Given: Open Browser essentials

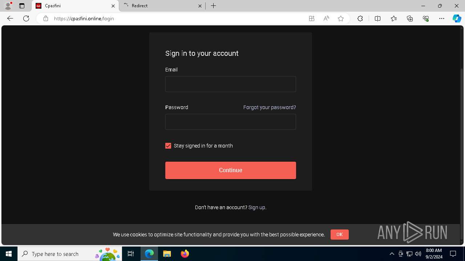Looking at the screenshot, I should [x=426, y=18].
